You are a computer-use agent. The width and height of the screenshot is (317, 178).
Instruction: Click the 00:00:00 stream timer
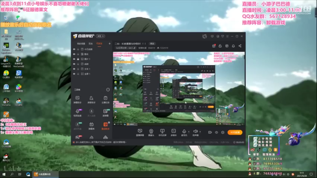click(x=240, y=142)
